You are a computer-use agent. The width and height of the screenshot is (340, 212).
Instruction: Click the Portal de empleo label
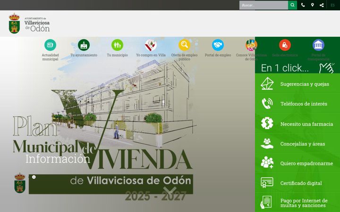click(x=218, y=55)
